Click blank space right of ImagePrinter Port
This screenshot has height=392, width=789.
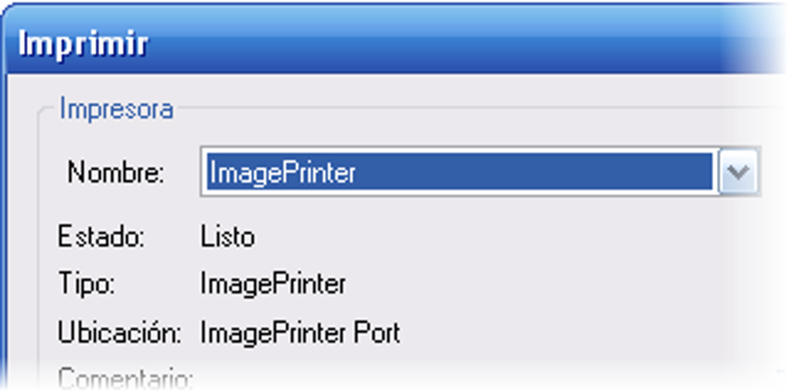(x=541, y=333)
